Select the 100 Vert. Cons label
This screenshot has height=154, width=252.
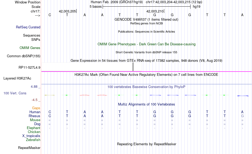pos(15,93)
